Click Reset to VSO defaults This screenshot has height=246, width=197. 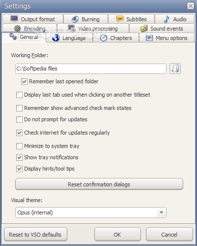click(x=35, y=234)
